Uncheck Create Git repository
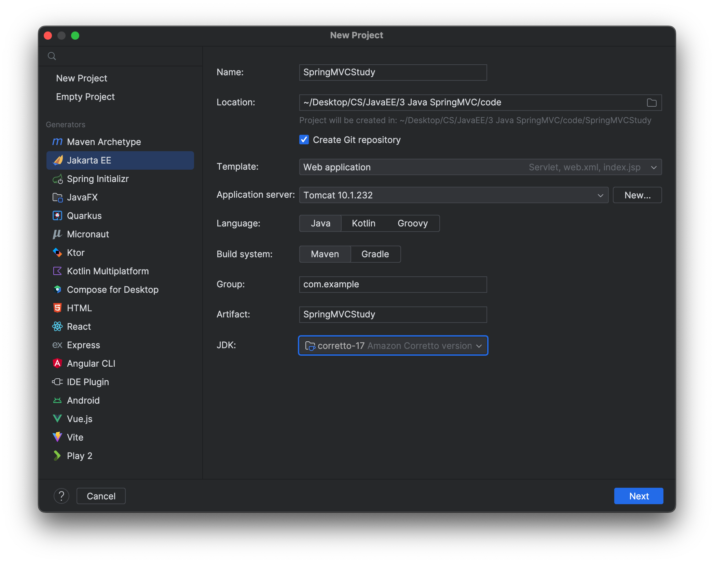Screen dimensions: 714x563 [304, 140]
